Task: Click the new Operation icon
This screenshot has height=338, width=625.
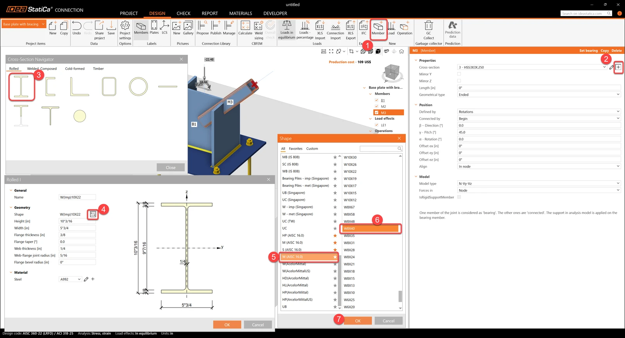Action: 405,28
